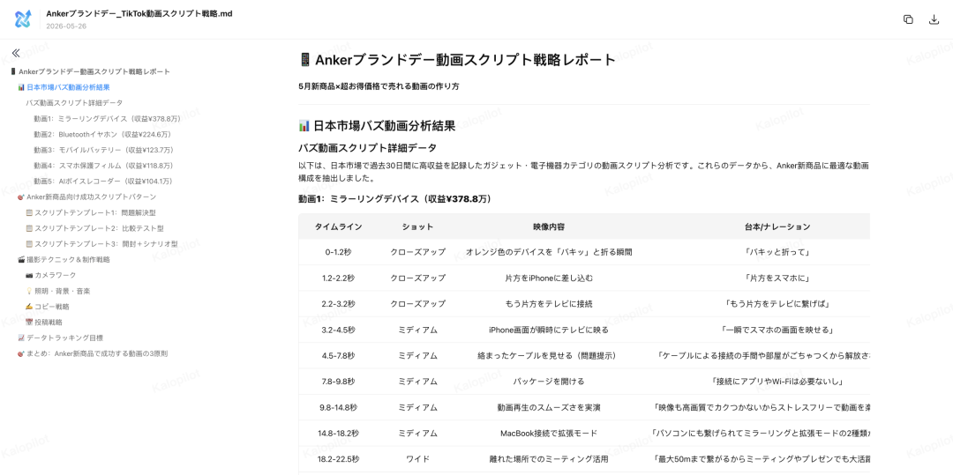Image resolution: width=953 pixels, height=475 pixels.
Task: Jump to 動画2: Bluetoothイヤホン outline entry
Action: tap(102, 134)
